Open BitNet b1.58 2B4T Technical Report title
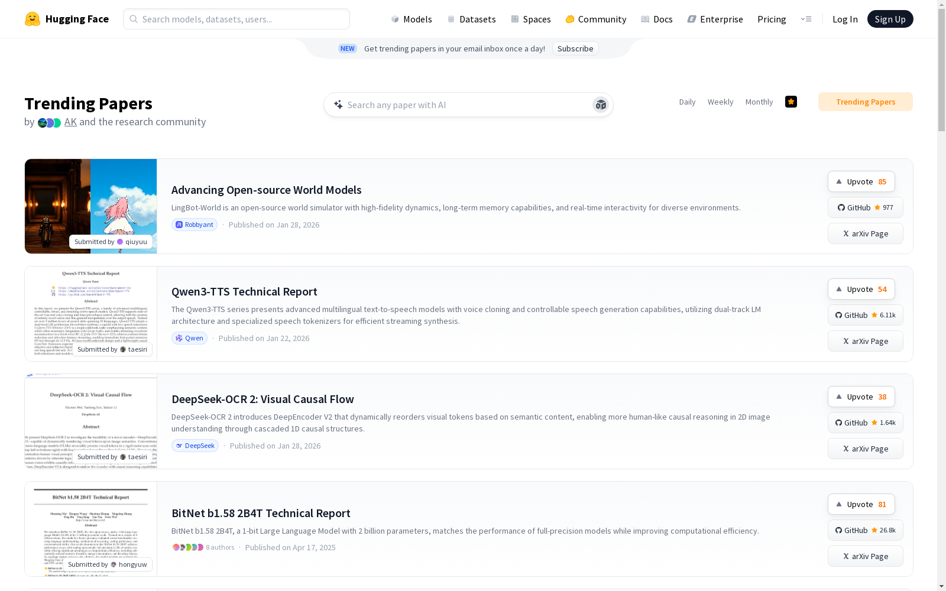The image size is (946, 591). tap(261, 513)
